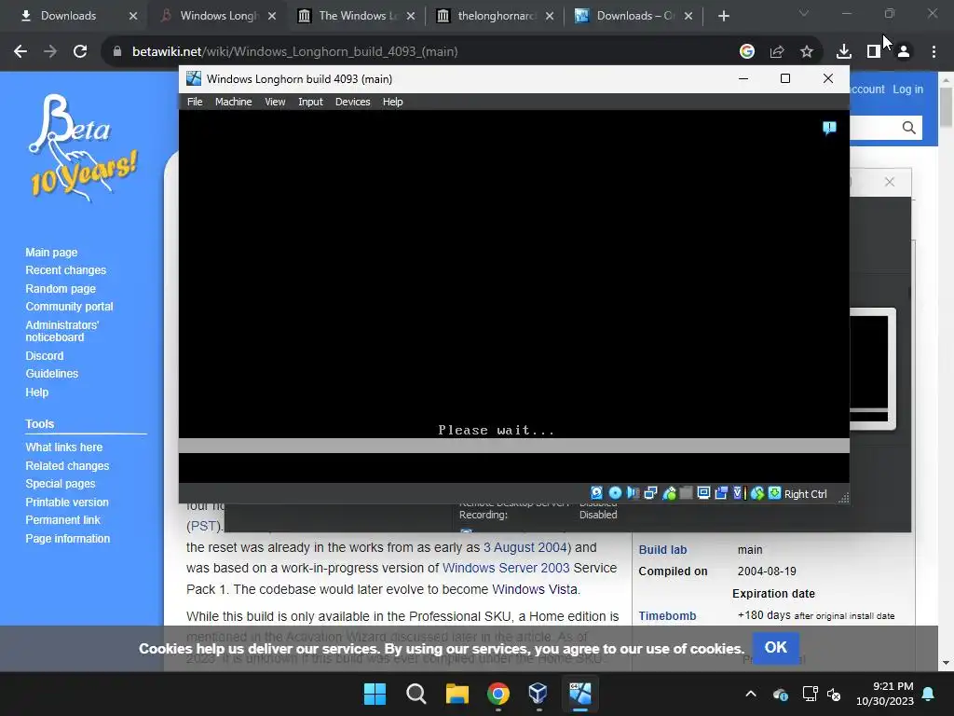The height and width of the screenshot is (716, 954).
Task: Open the Build lab infobox link
Action: pos(662,550)
